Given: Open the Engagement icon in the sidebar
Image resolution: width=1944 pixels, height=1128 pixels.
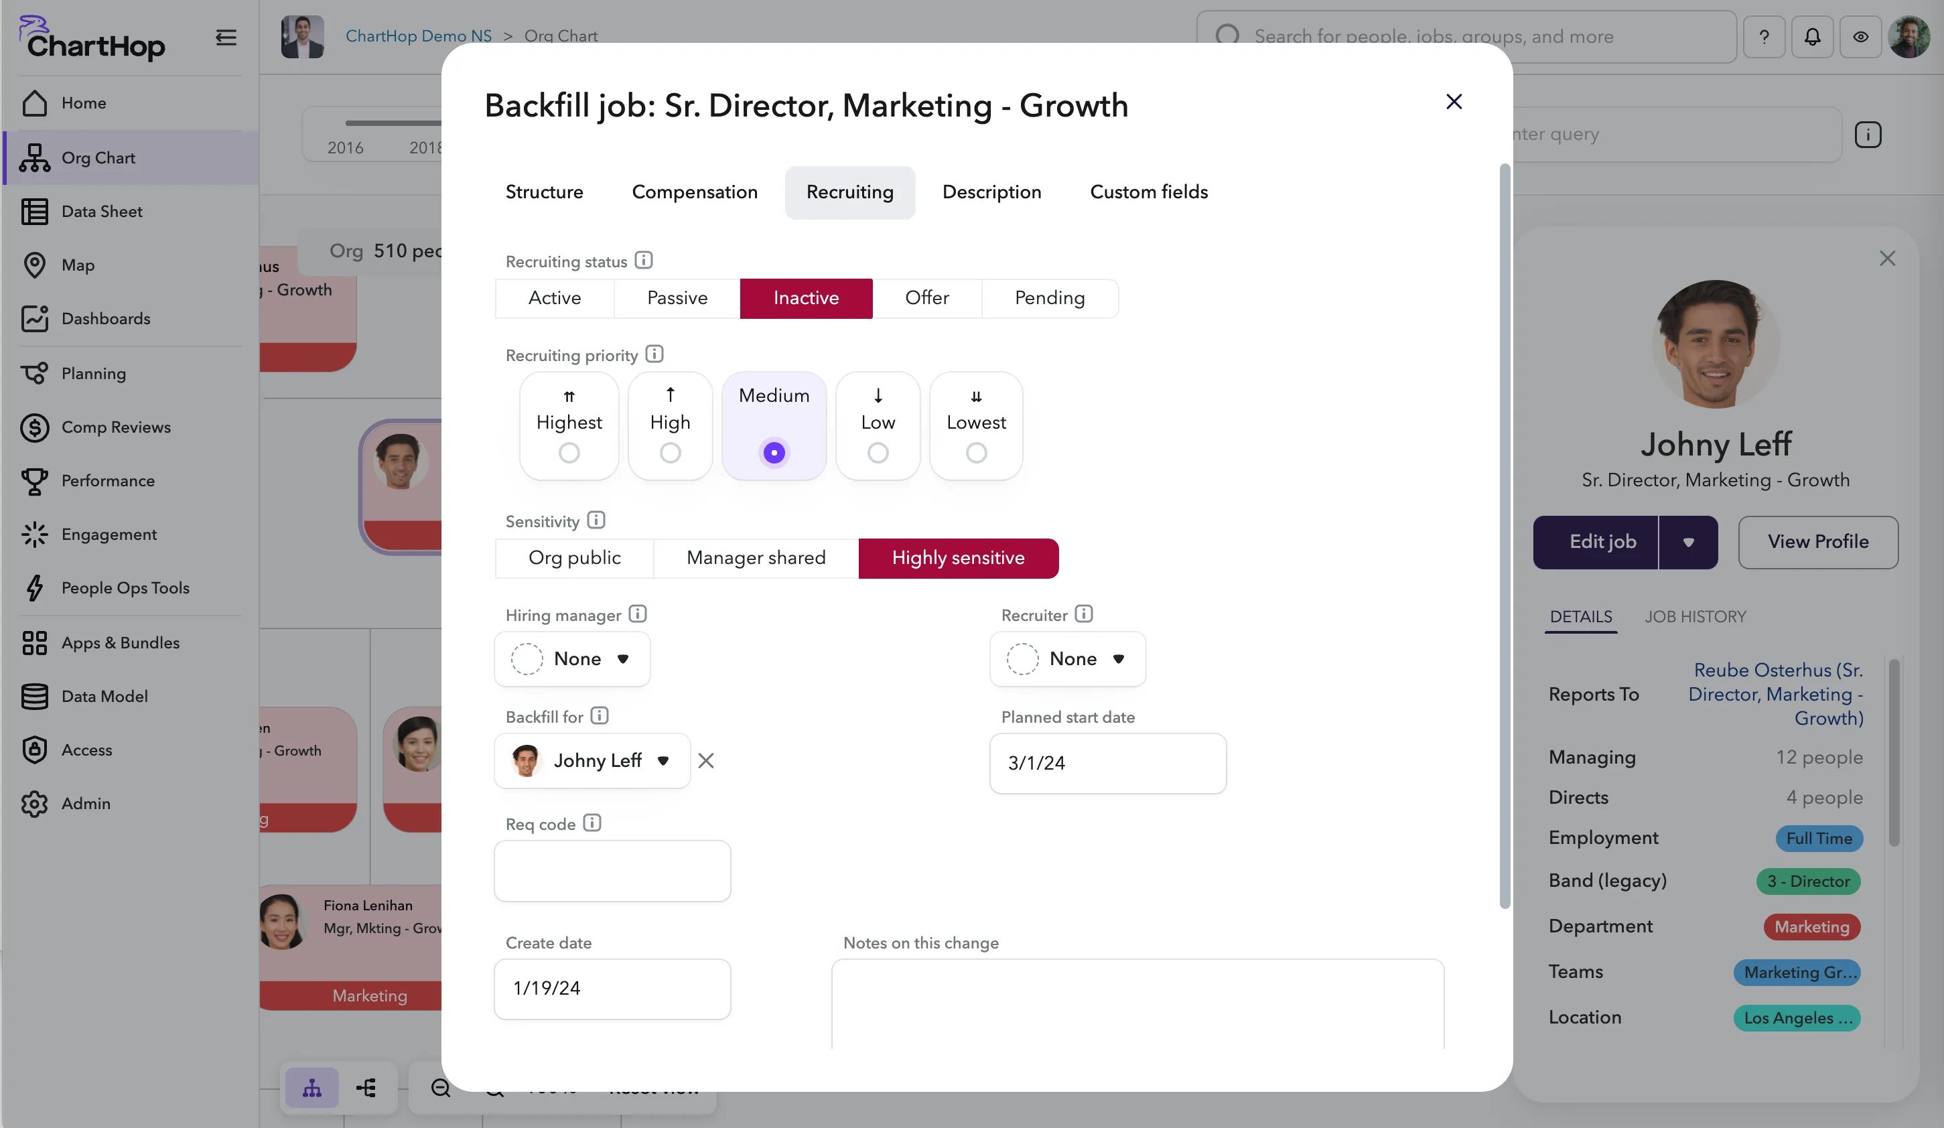Looking at the screenshot, I should [35, 534].
